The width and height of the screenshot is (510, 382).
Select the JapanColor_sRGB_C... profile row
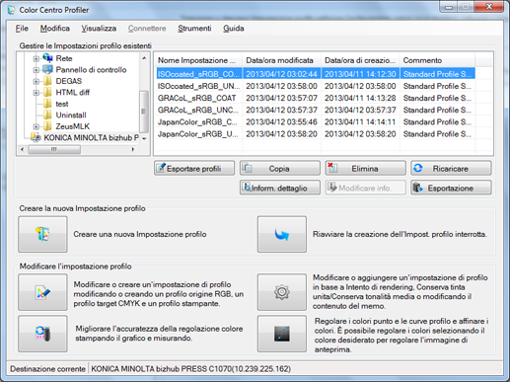[x=316, y=122]
